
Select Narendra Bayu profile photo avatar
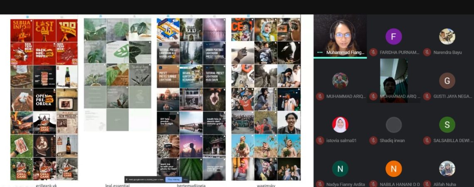447,37
